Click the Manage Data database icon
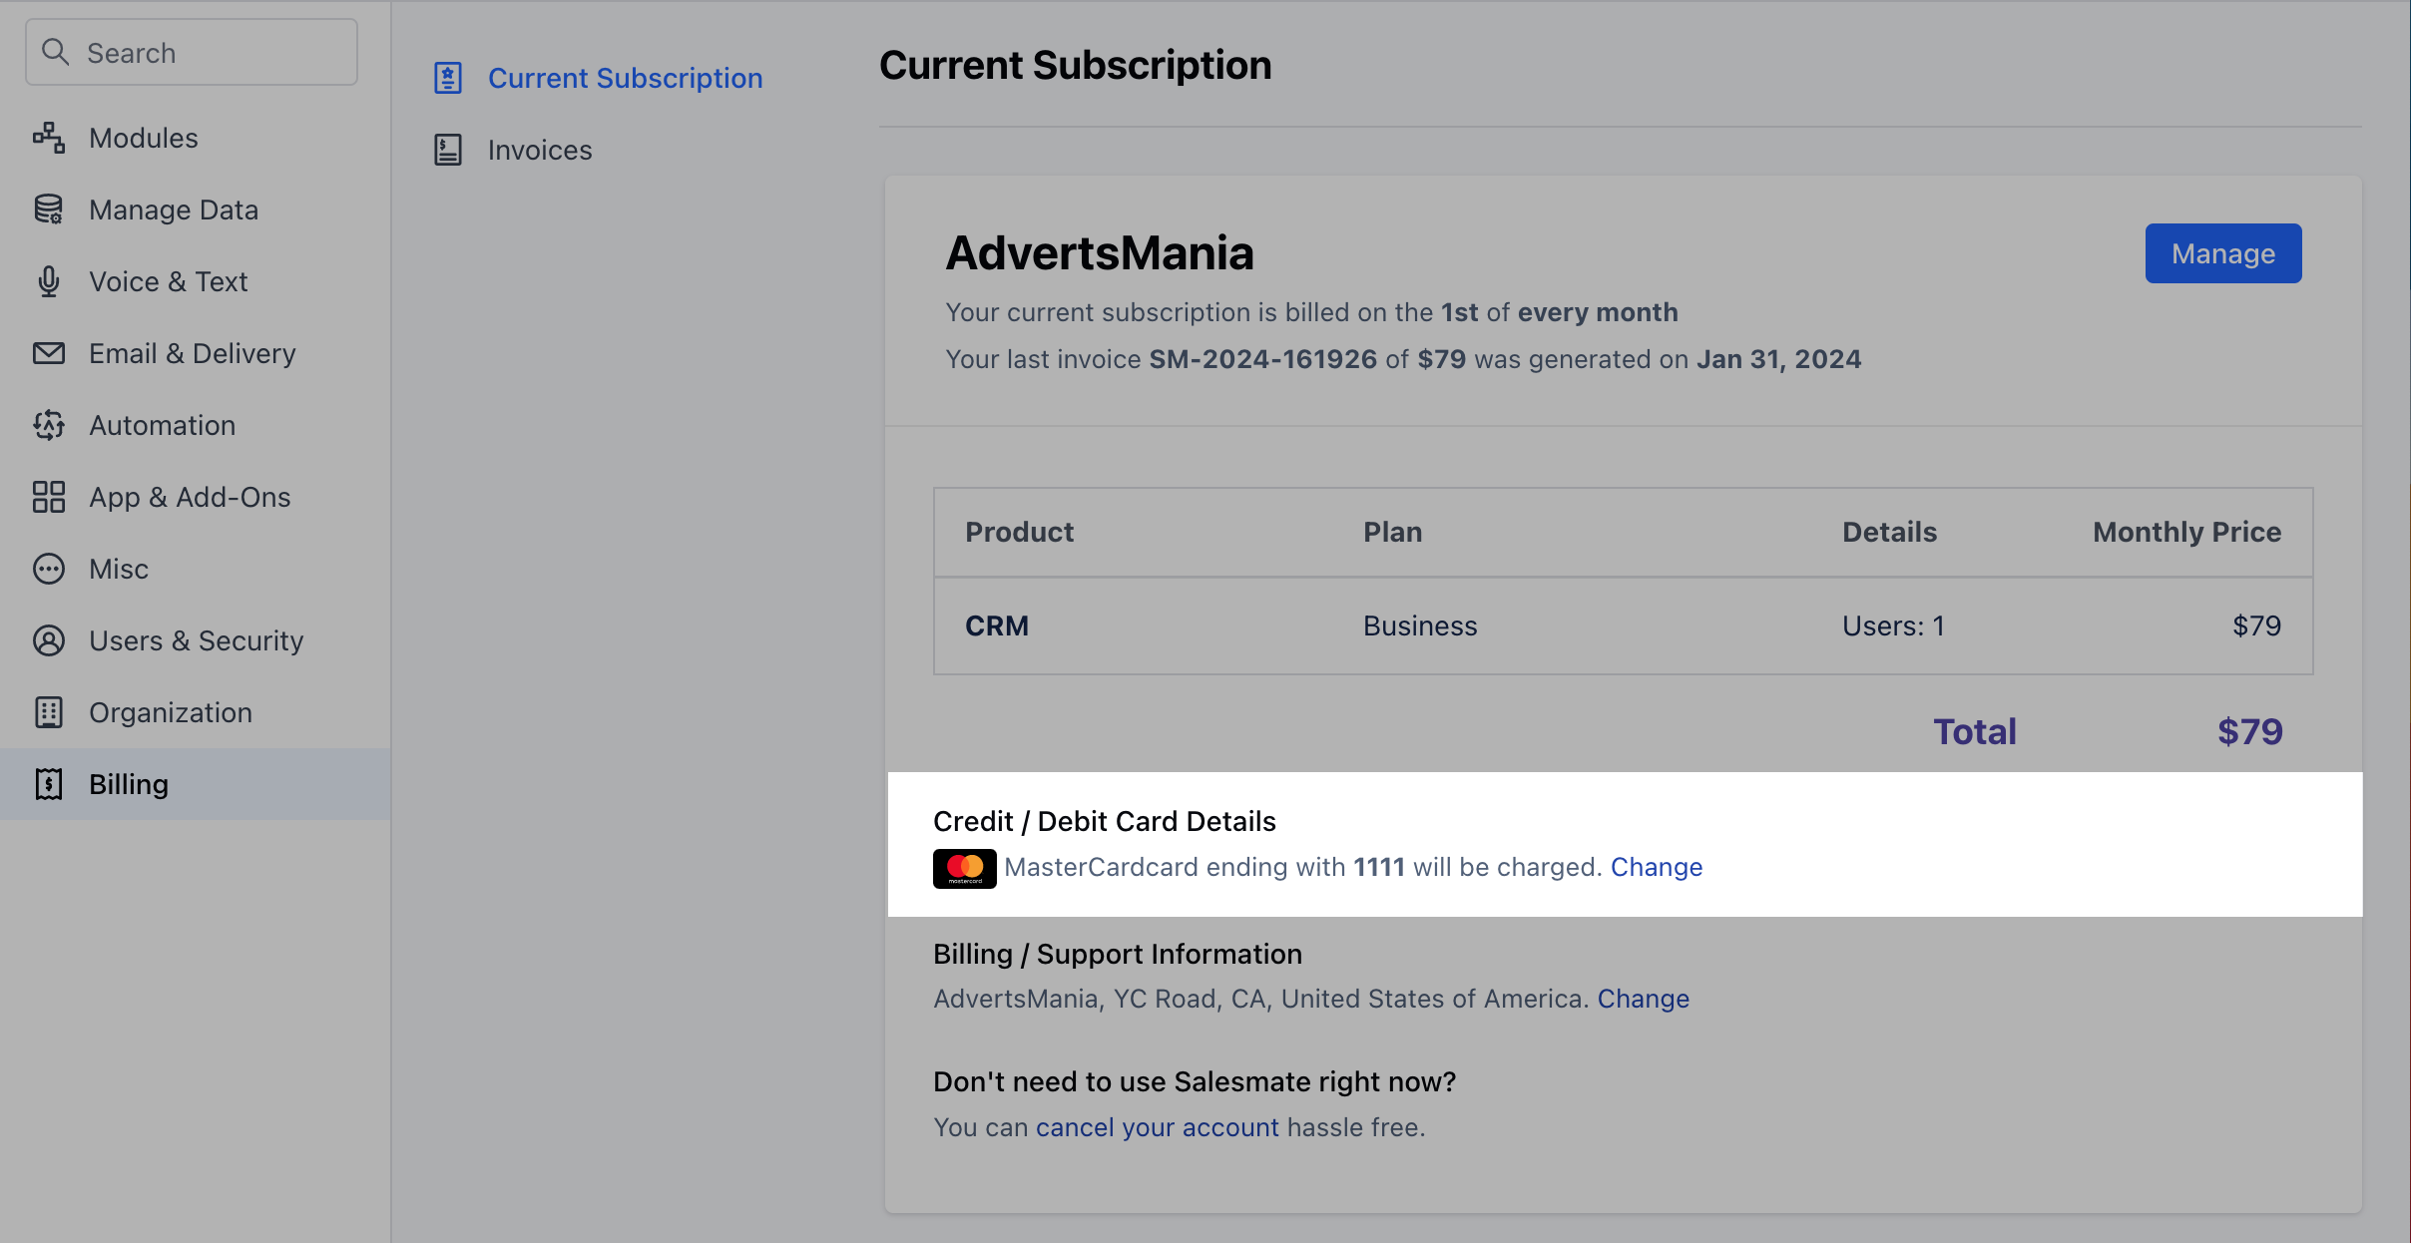Image resolution: width=2411 pixels, height=1243 pixels. tap(48, 209)
